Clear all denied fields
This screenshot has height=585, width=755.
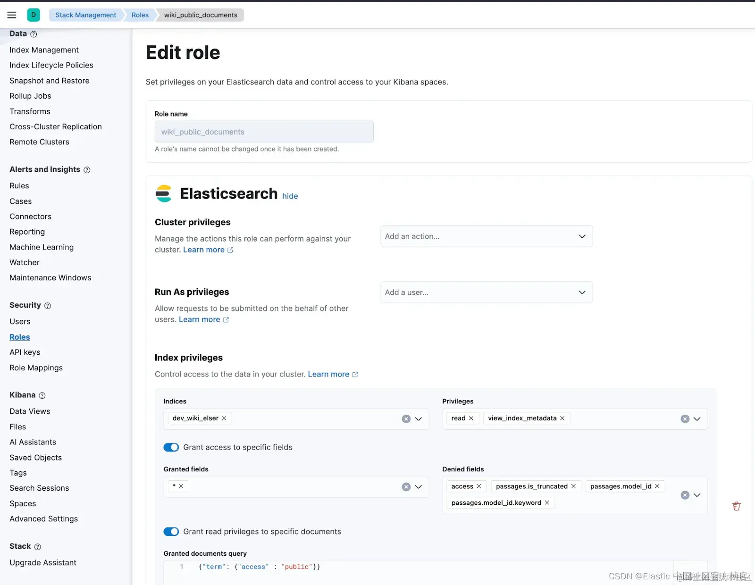tap(685, 495)
